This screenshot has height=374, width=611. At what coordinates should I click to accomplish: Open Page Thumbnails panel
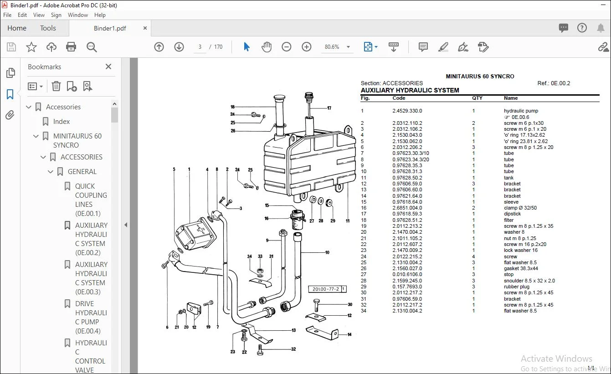(10, 73)
